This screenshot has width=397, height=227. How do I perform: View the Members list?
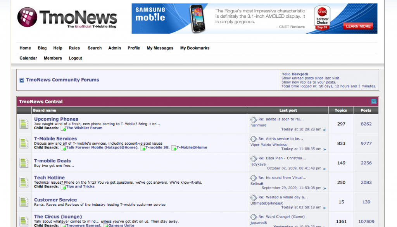[x=53, y=58]
